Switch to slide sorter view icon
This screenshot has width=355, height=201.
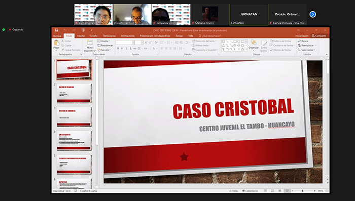273,191
